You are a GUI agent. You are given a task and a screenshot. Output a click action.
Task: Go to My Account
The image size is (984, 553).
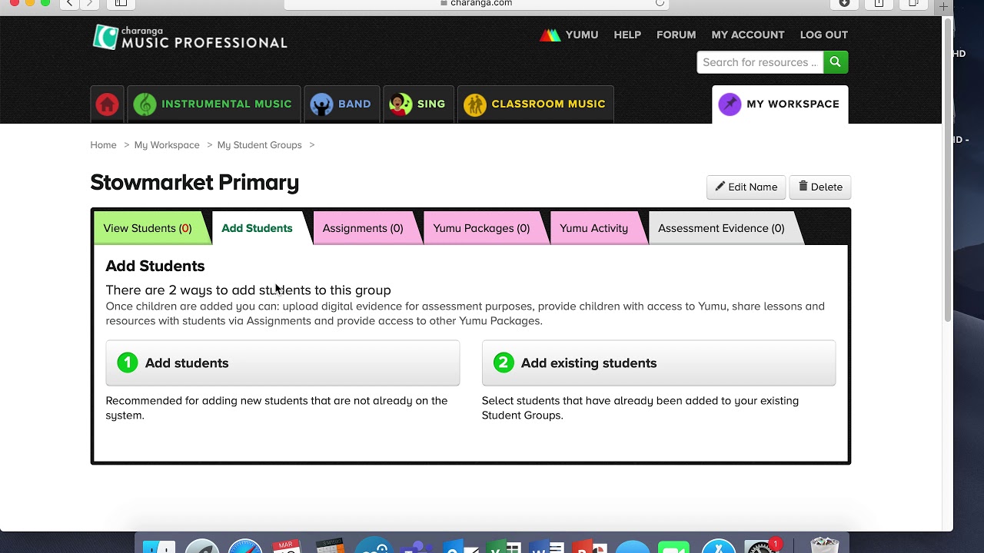click(x=748, y=35)
